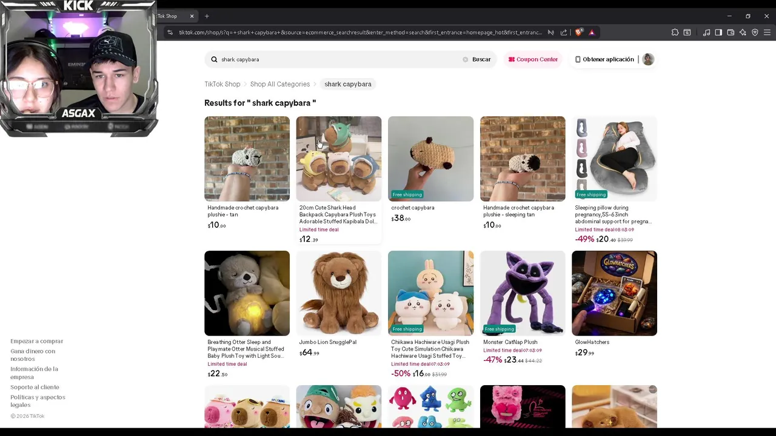Click the Coupon Center button
The image size is (776, 436).
click(x=533, y=59)
